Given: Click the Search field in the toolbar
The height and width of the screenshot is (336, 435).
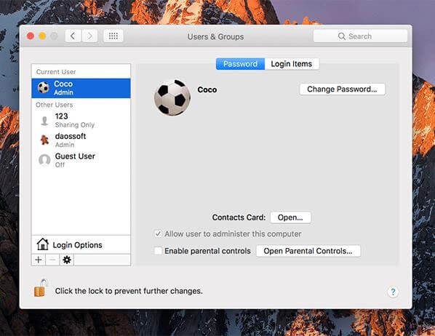Looking at the screenshot, I should (x=360, y=36).
